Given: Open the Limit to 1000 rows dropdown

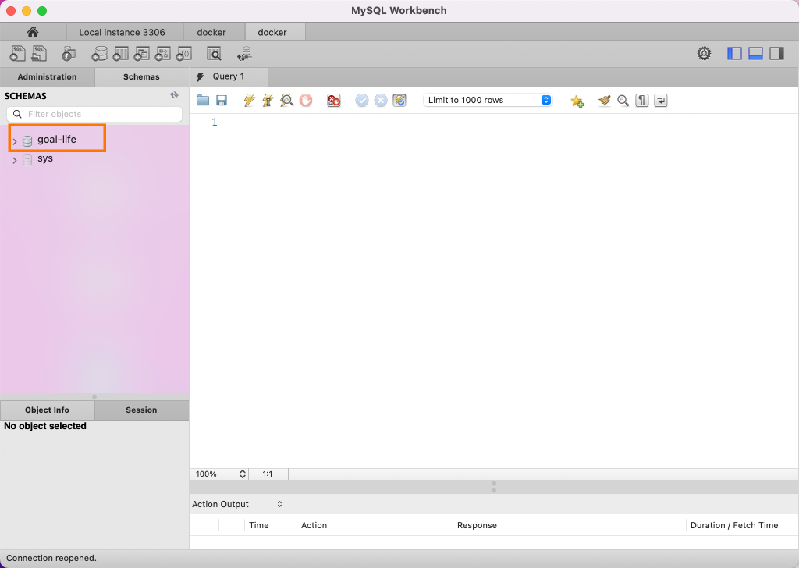Looking at the screenshot, I should pos(488,100).
